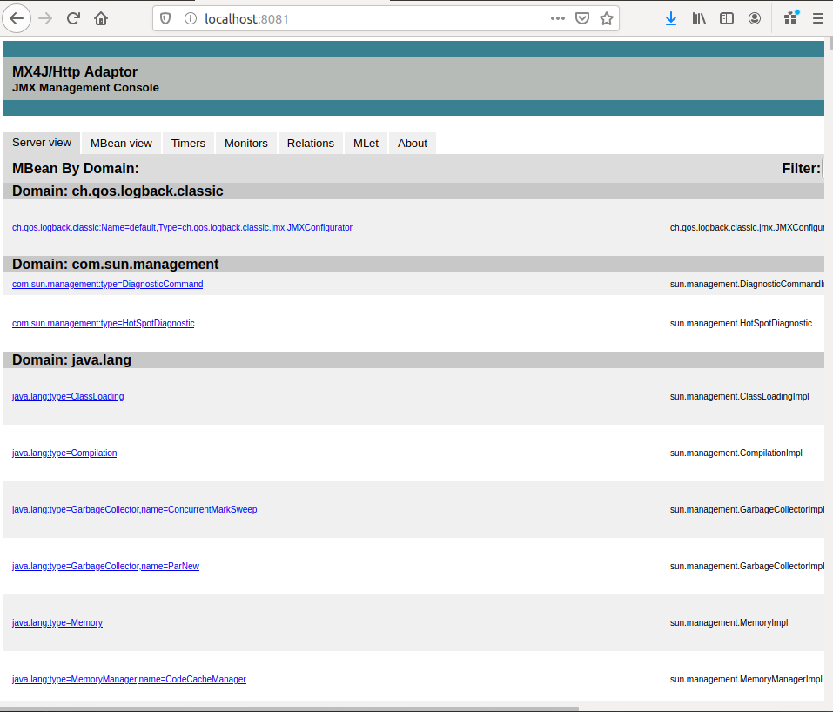
Task: Select the JMX Management Console subtitle
Action: point(85,88)
